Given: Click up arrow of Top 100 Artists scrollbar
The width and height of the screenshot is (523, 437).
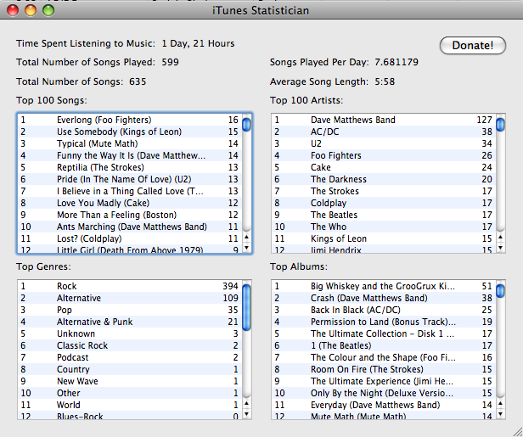Looking at the screenshot, I should pos(500,238).
